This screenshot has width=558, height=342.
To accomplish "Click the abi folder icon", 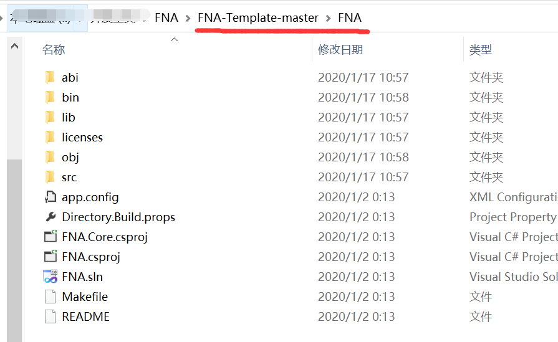I will coord(51,77).
